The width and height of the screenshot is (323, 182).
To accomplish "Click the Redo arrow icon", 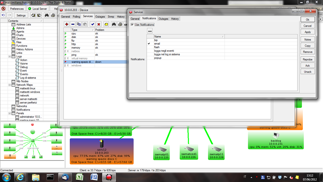I will click(x=9, y=15).
